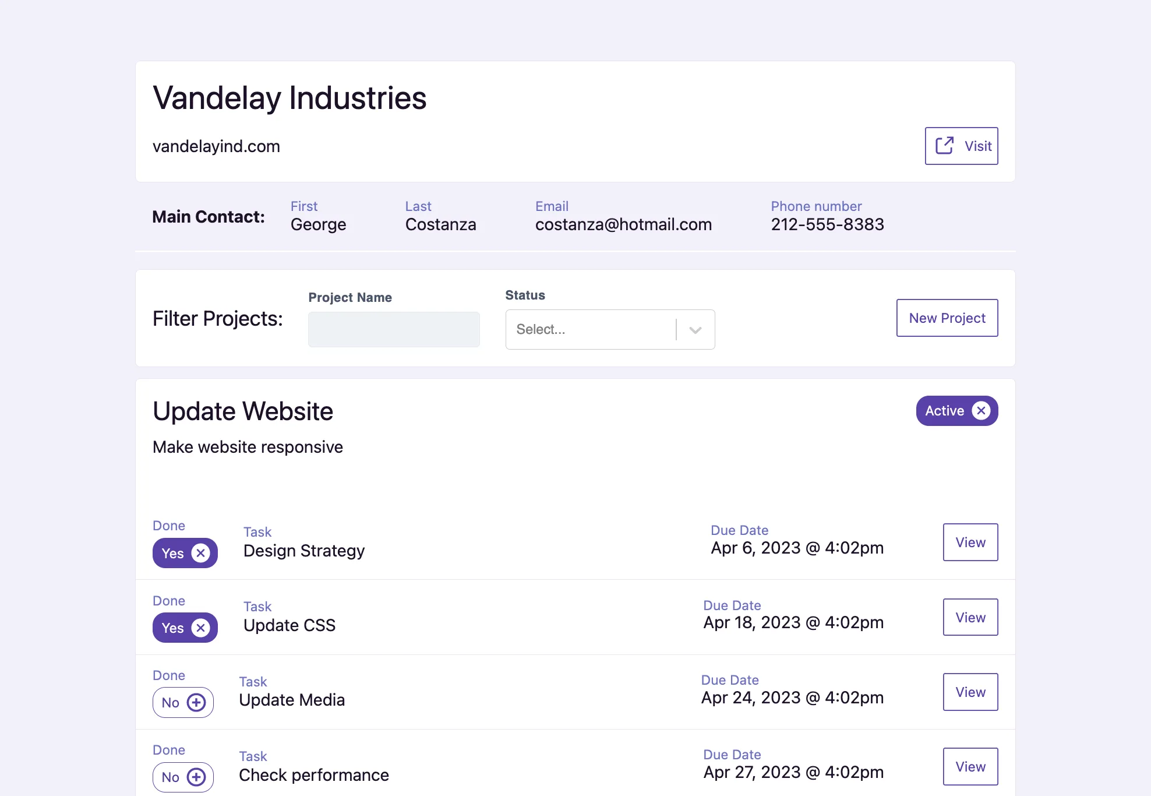1151x796 pixels.
Task: Click the email costanza@hotmail.com
Action: [x=623, y=224]
